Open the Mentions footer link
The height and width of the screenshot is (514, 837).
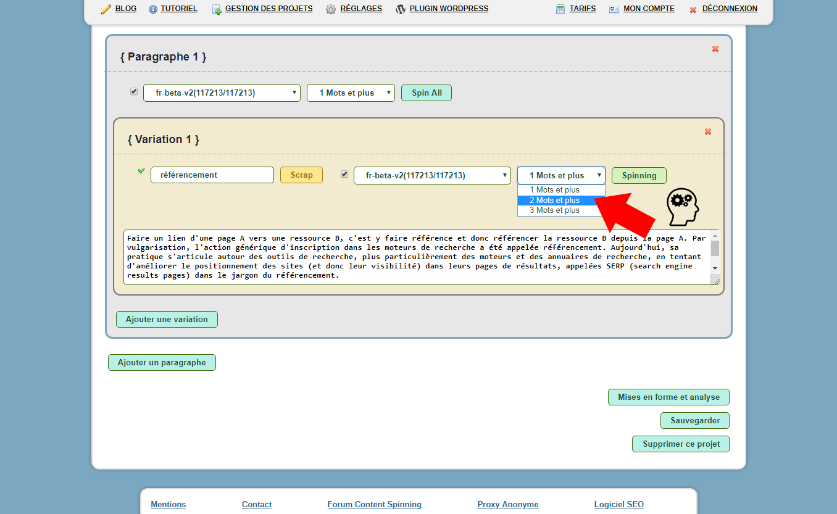(169, 504)
